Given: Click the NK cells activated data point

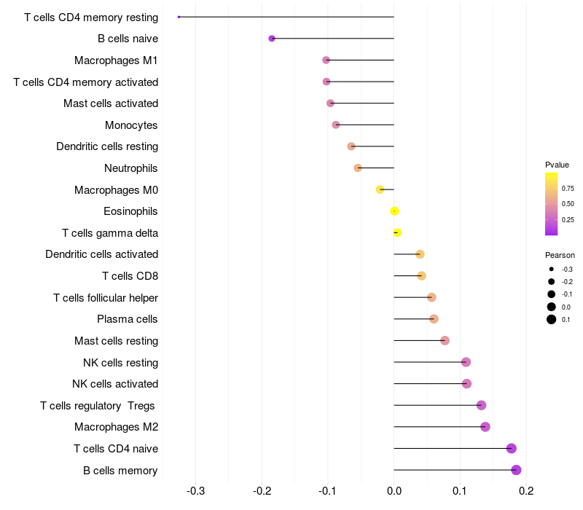Looking at the screenshot, I should (466, 384).
